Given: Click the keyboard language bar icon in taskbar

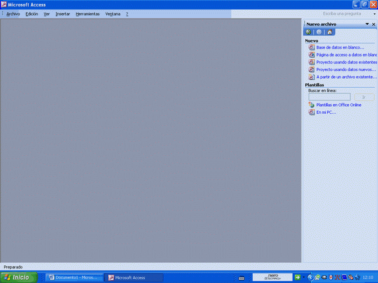Looking at the screenshot, I should 242,278.
